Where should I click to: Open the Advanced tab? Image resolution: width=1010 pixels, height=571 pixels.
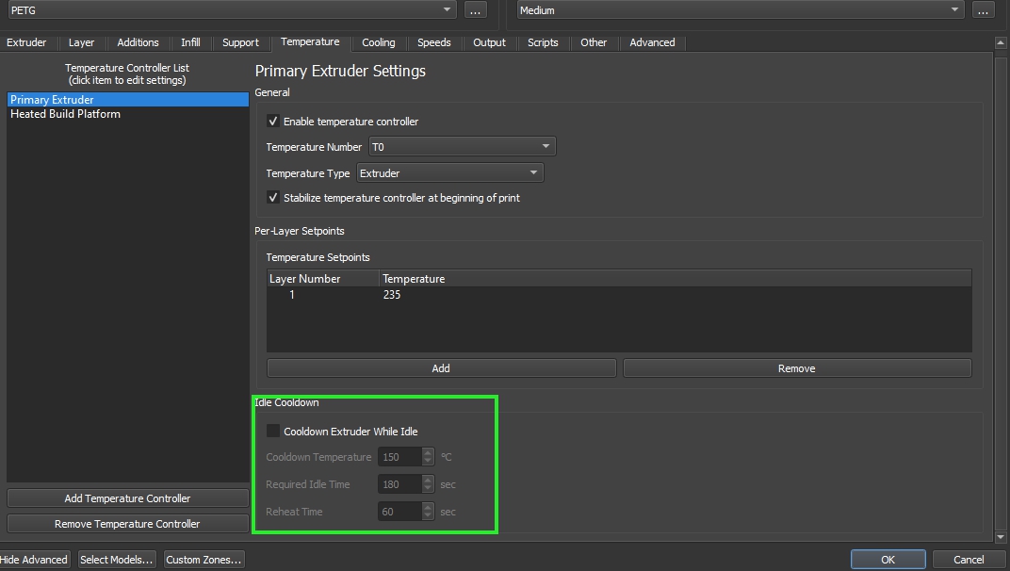click(x=652, y=42)
